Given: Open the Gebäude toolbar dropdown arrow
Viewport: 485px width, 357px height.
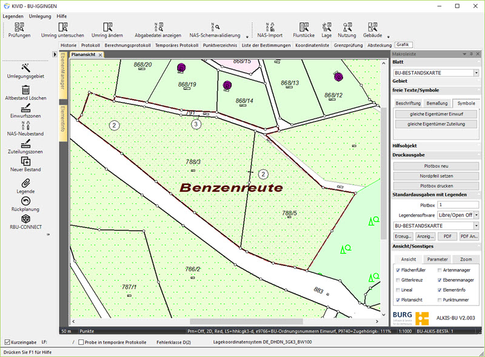Looking at the screenshot, I should pos(387,36).
